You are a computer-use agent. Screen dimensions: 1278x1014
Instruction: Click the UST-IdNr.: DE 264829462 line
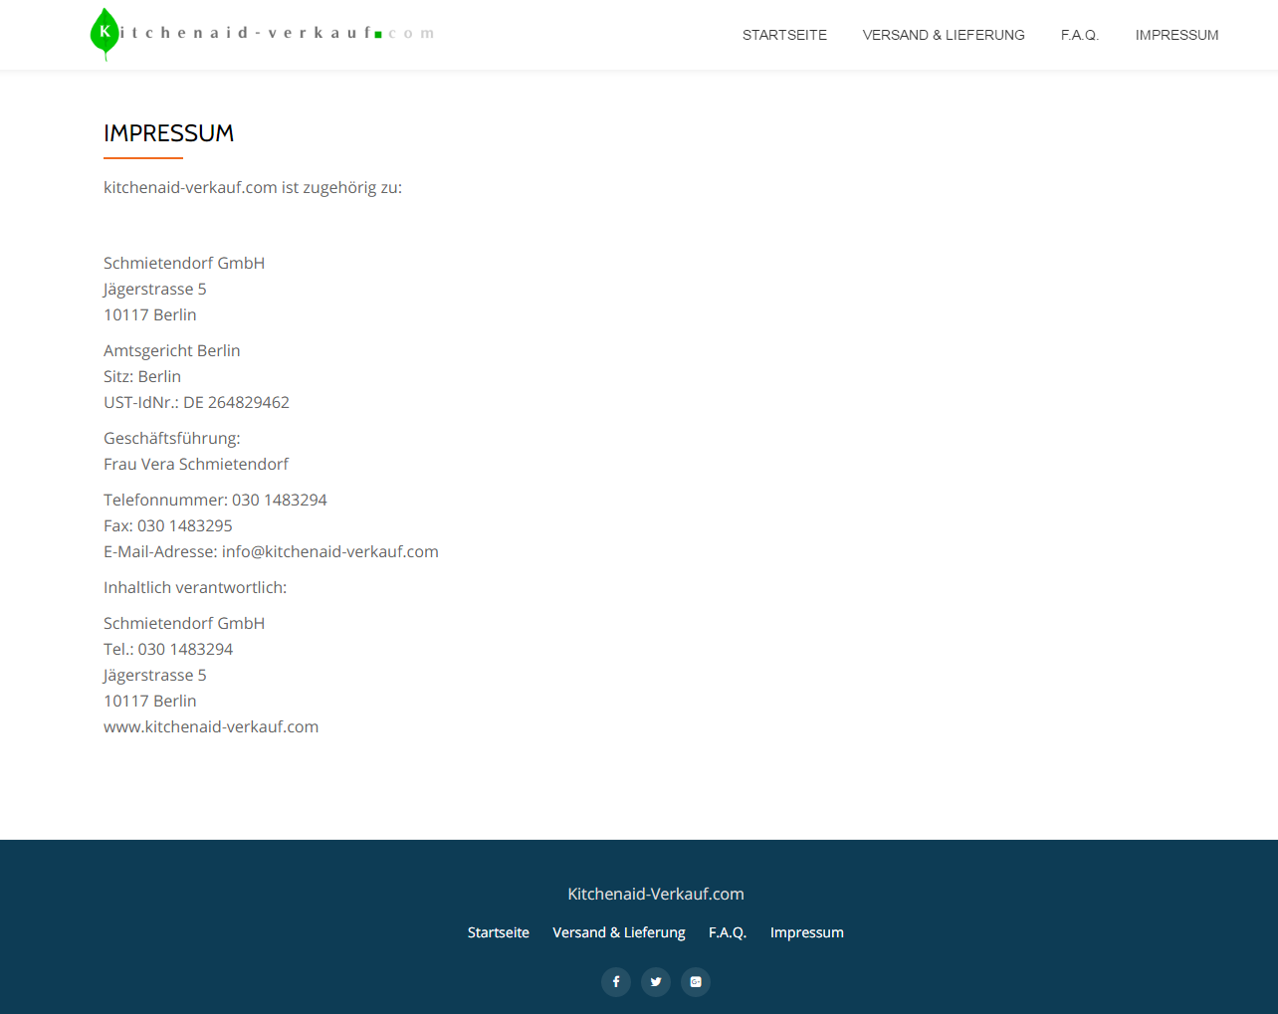coord(196,402)
